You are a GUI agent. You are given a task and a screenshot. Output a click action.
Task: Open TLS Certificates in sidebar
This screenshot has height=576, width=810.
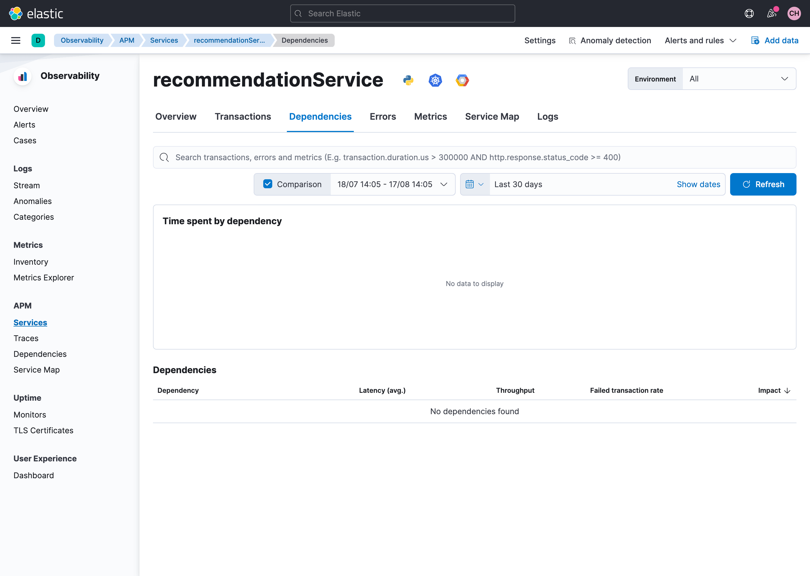click(43, 430)
